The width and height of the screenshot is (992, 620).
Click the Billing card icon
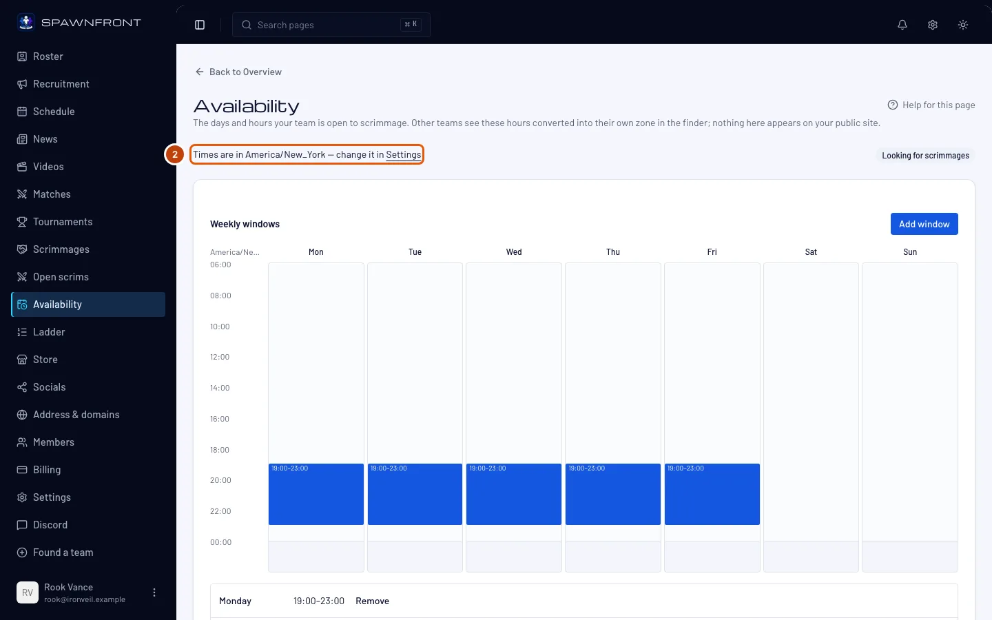[22, 470]
